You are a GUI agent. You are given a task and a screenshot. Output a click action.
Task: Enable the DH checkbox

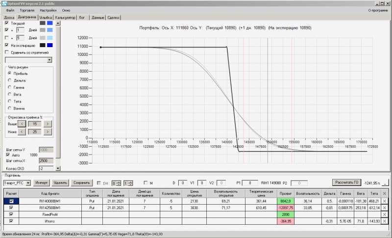pos(99,183)
